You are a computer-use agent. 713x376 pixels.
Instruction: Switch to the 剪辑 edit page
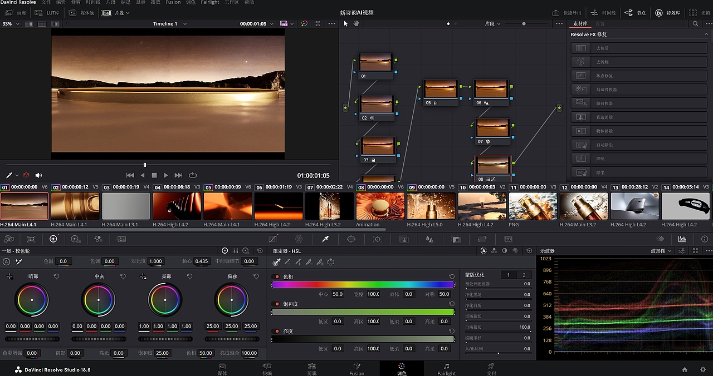click(x=312, y=369)
